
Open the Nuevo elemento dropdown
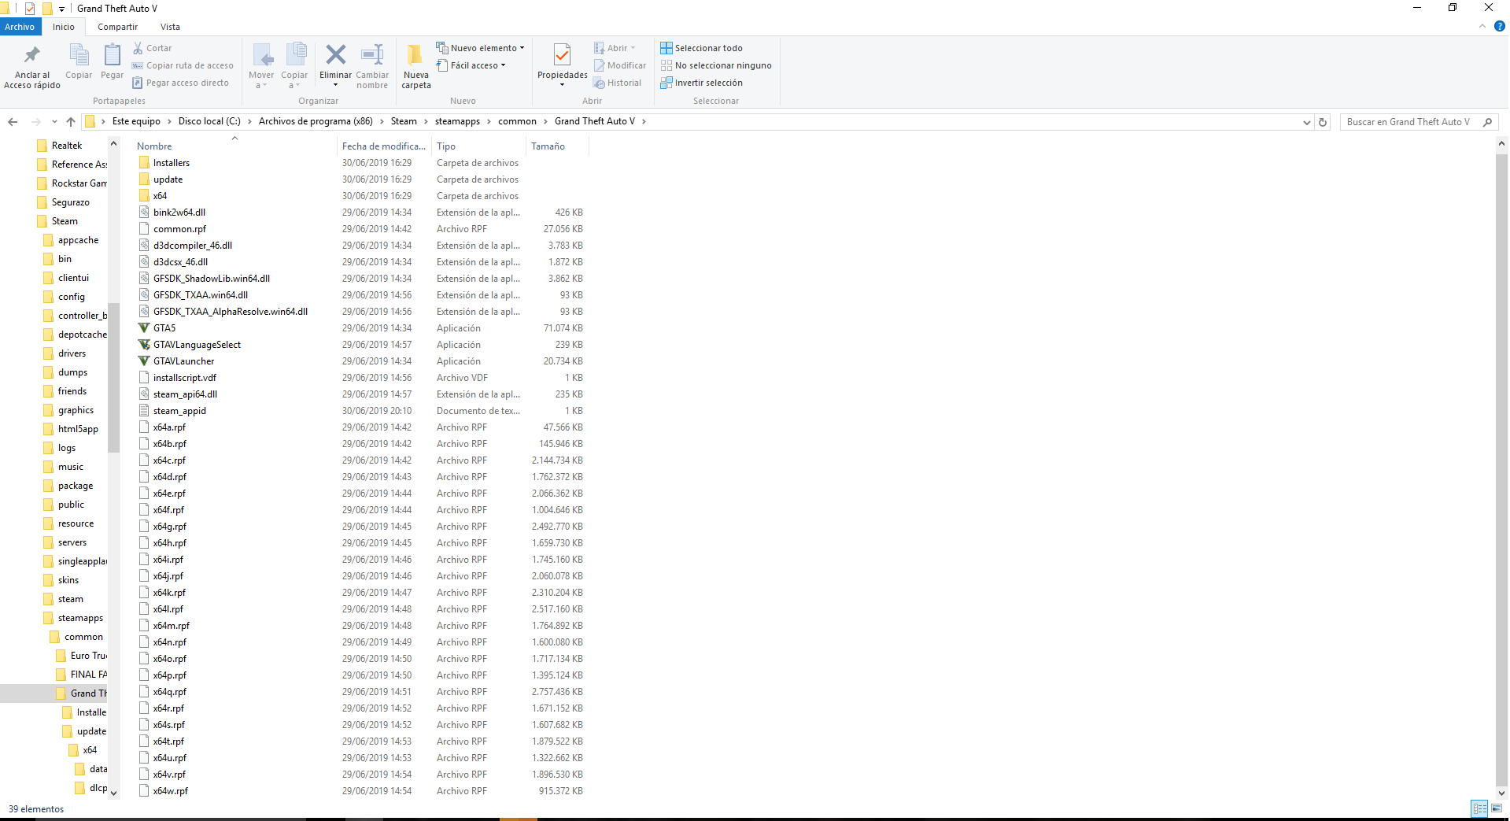coord(480,48)
